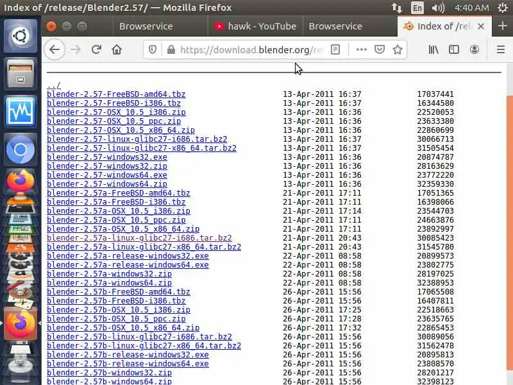Download blender-2.57-FreeBSD-i386.tbz
This screenshot has width=513, height=385.
tap(114, 103)
